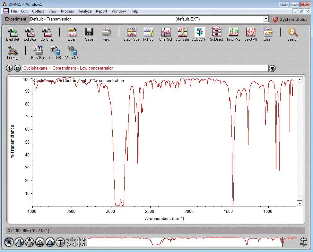This screenshot has height=252, width=313.
Task: Click Add to Notebook icon
Action: (55, 53)
